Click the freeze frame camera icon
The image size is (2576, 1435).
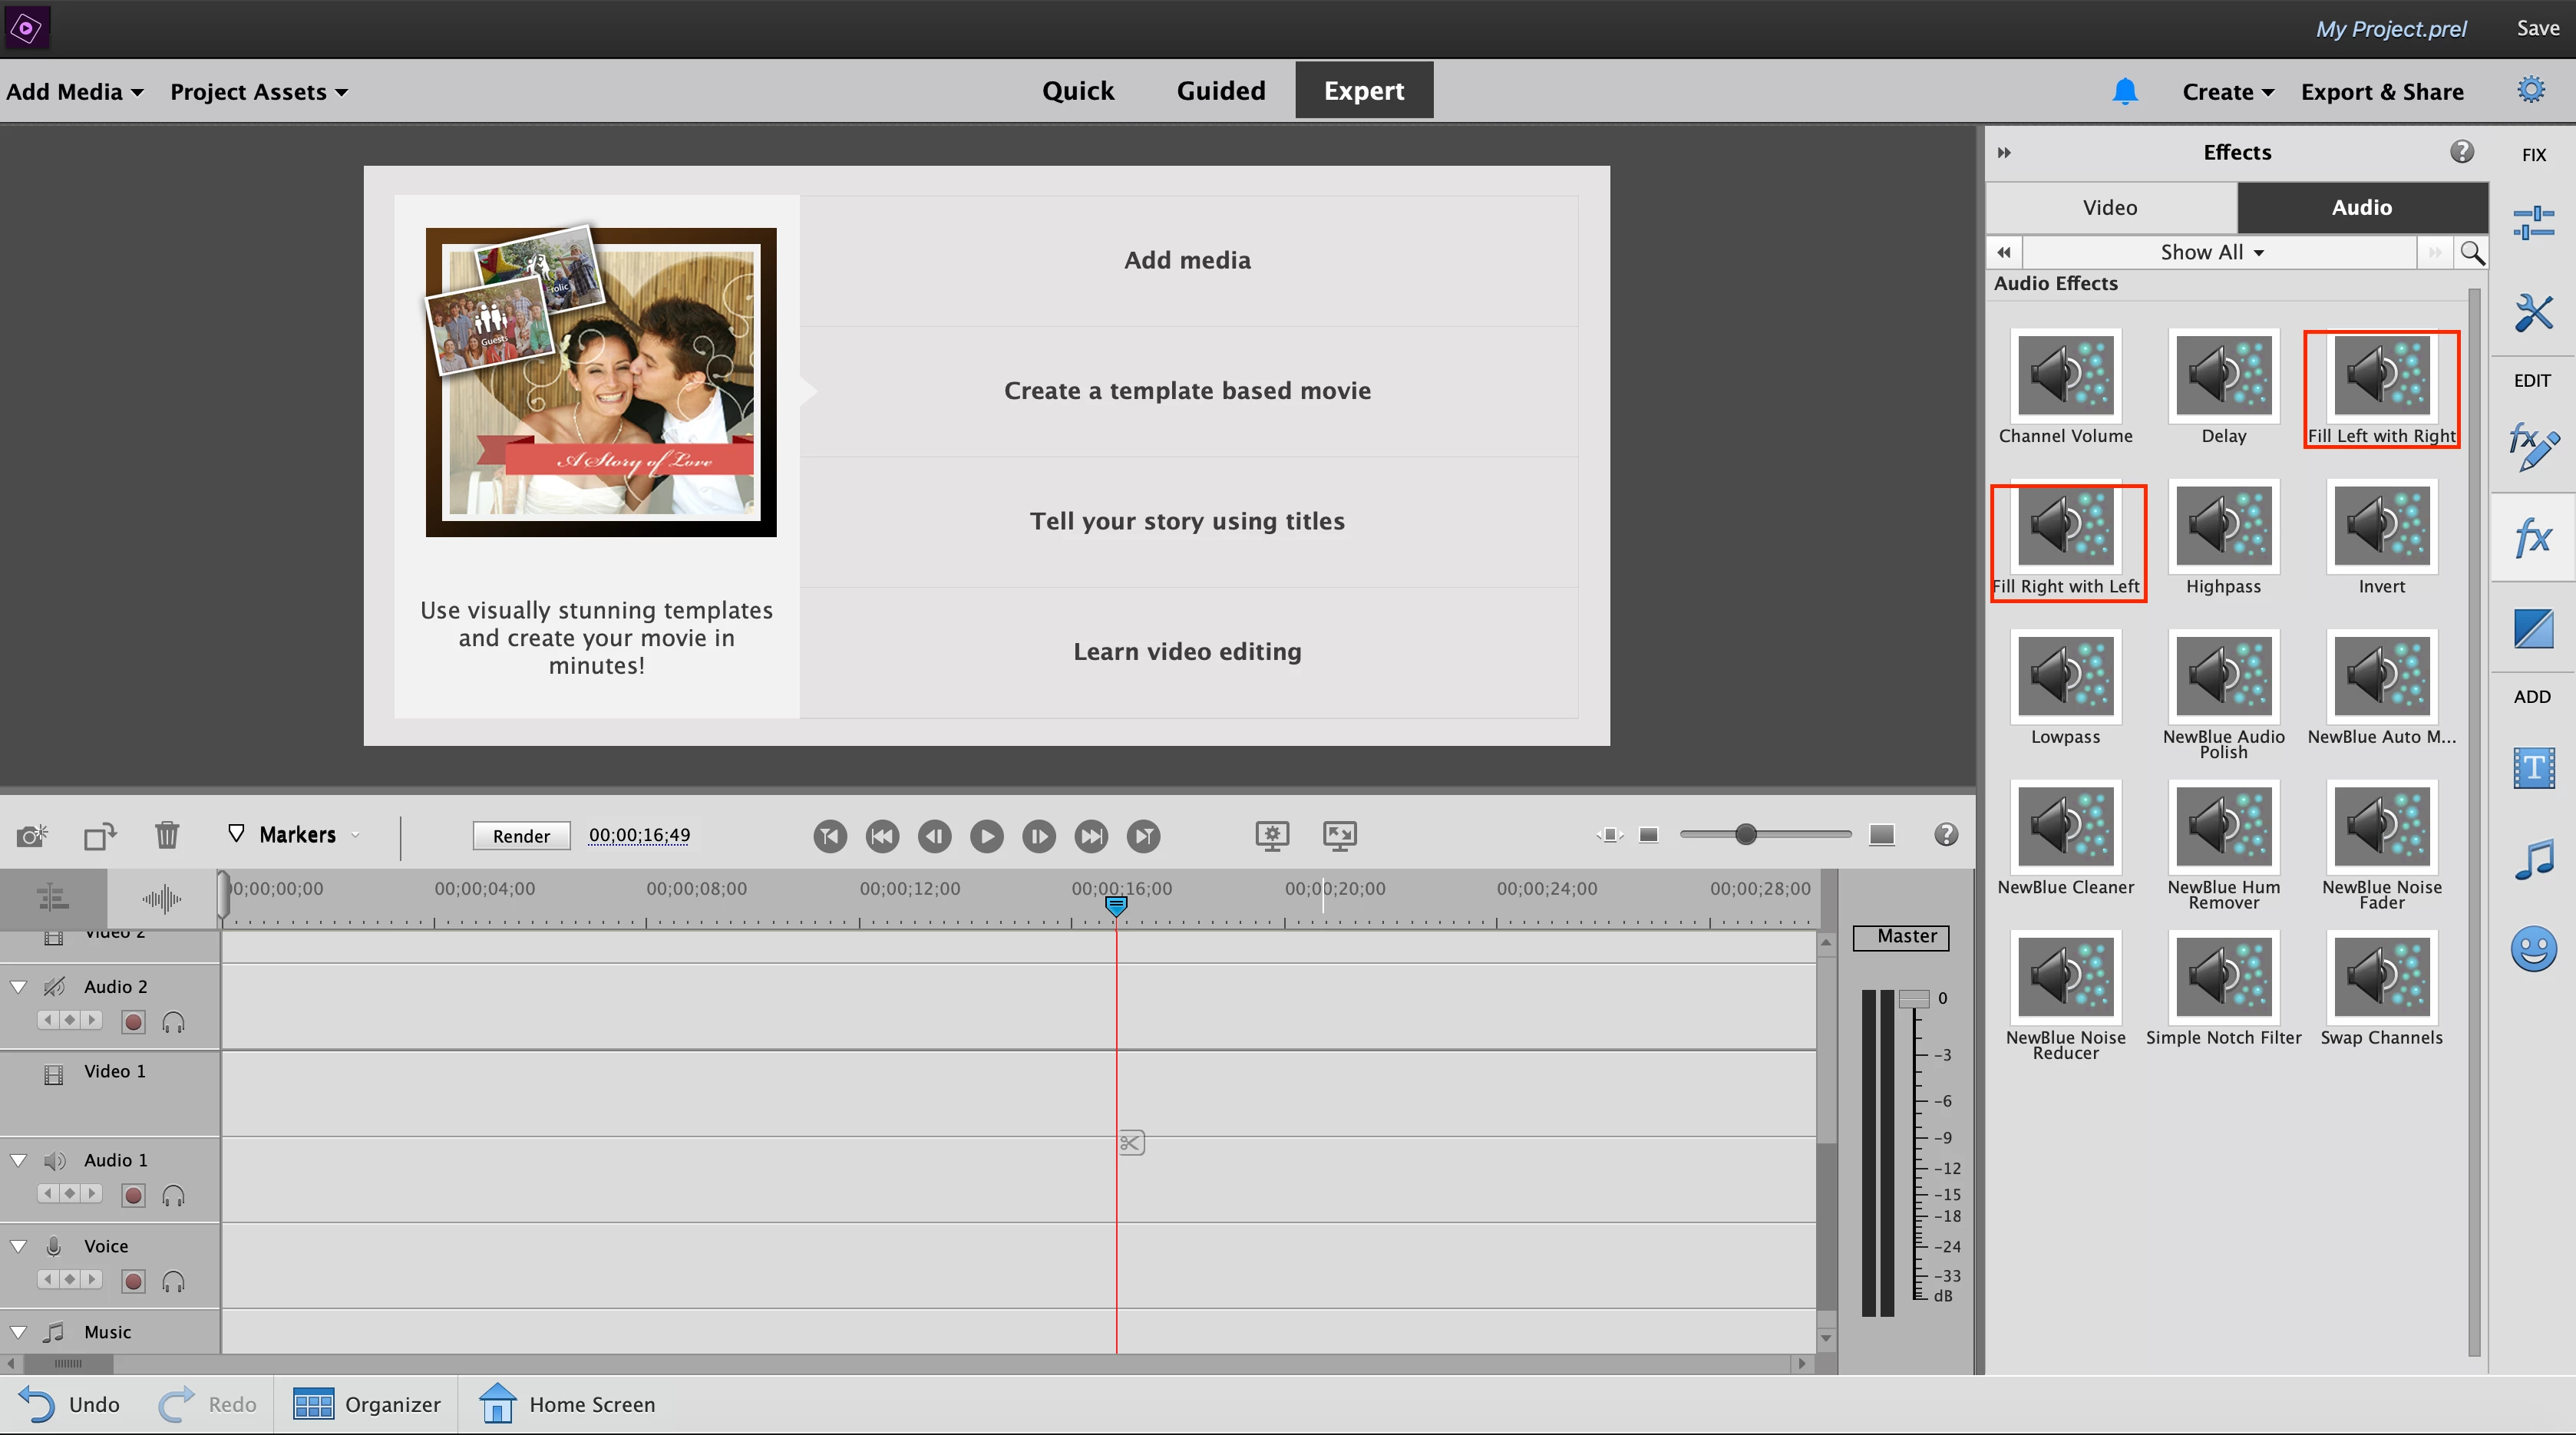point(32,835)
